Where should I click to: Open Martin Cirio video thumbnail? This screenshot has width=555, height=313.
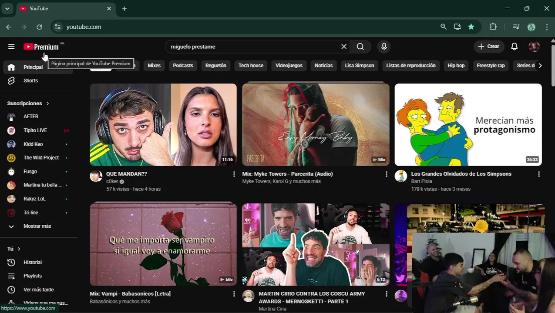click(316, 244)
